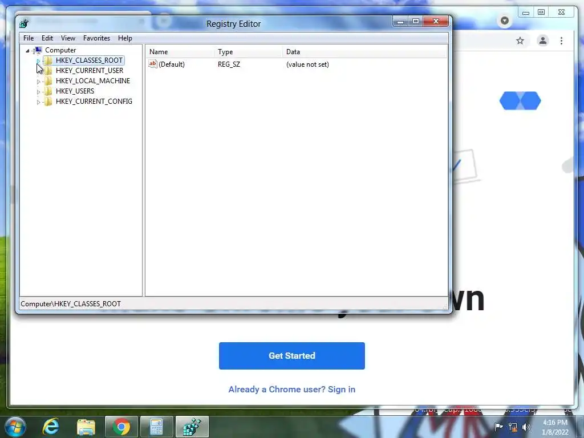
Task: Close the Chrome window
Action: click(x=561, y=13)
